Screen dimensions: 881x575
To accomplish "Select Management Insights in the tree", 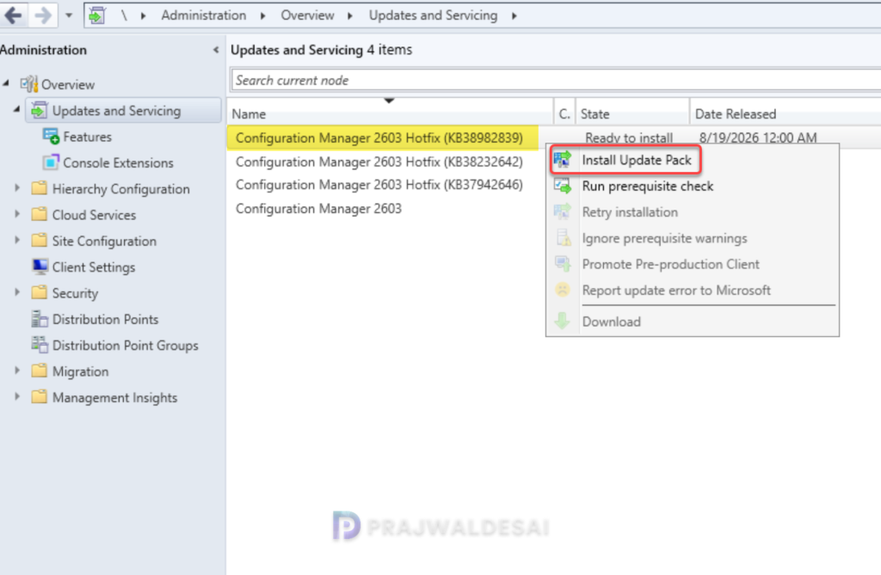I will pyautogui.click(x=114, y=398).
